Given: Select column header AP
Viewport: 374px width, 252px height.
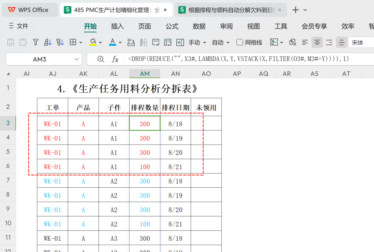Looking at the screenshot, I should [237, 74].
